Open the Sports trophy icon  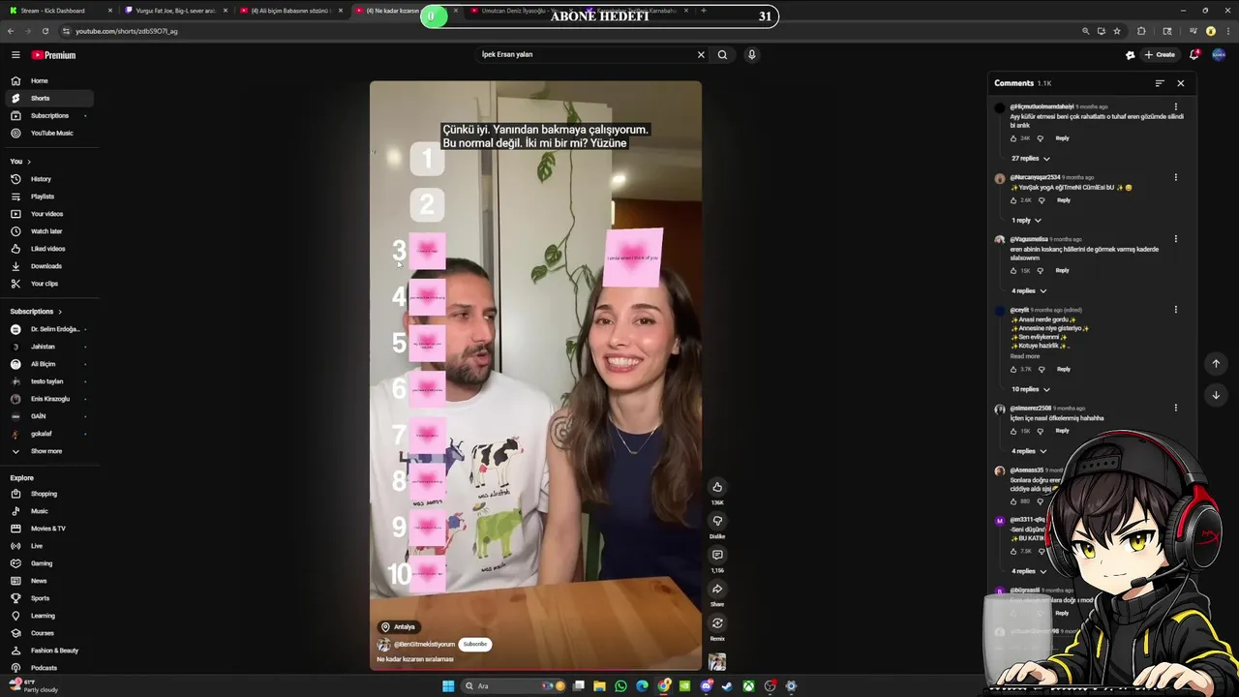click(x=15, y=598)
